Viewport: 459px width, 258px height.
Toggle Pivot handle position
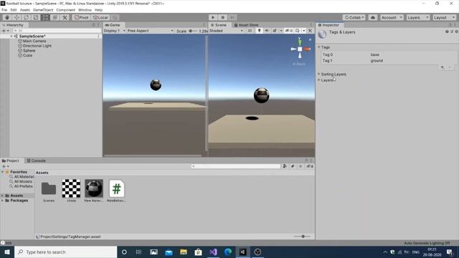81,17
